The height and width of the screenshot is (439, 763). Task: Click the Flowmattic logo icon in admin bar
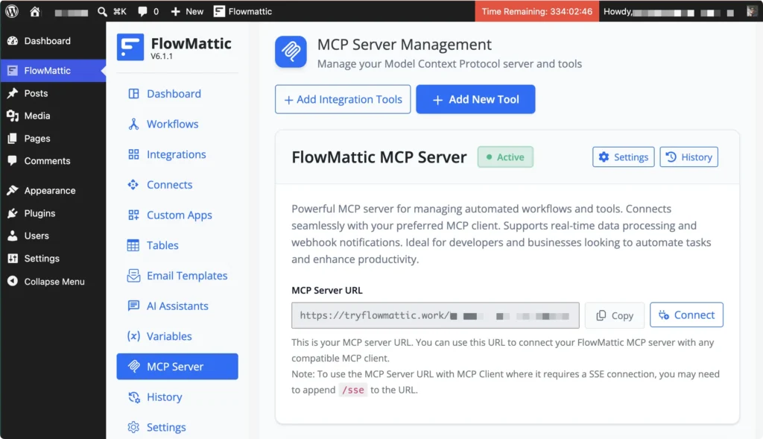point(220,11)
